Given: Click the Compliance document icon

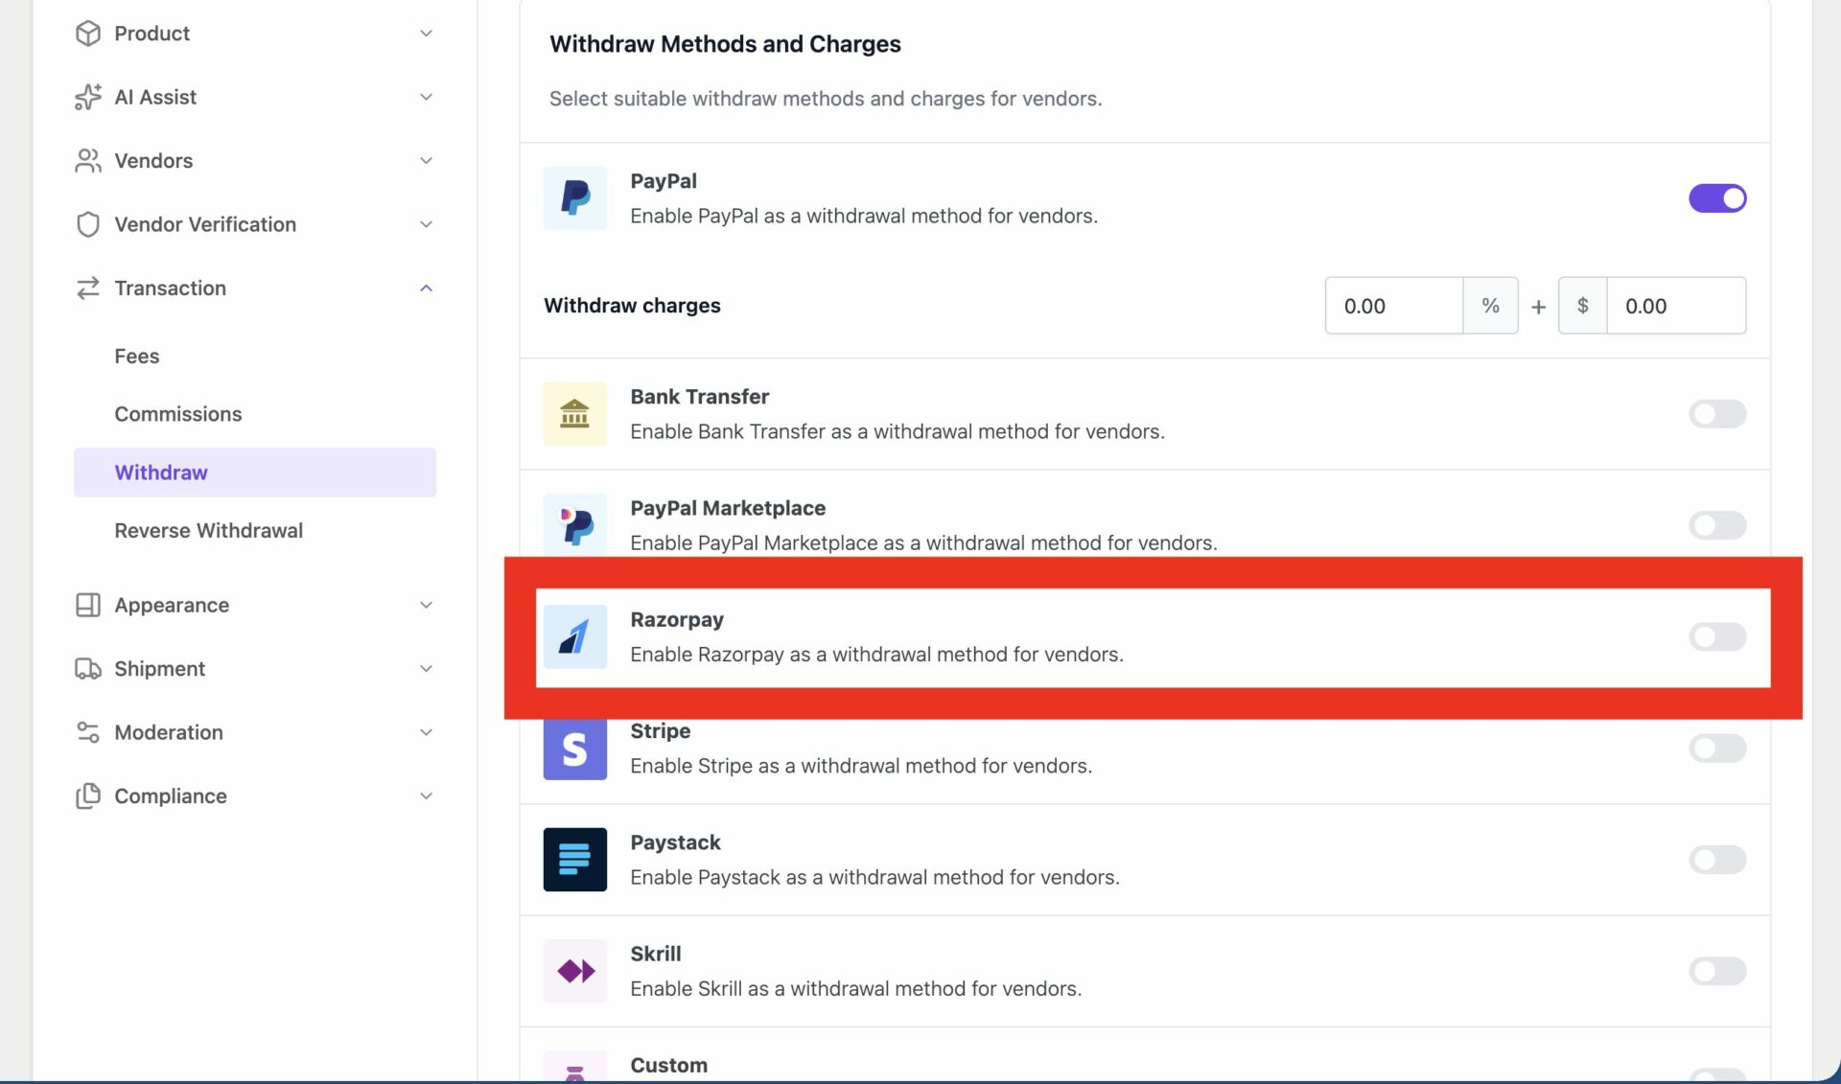Looking at the screenshot, I should pos(87,796).
